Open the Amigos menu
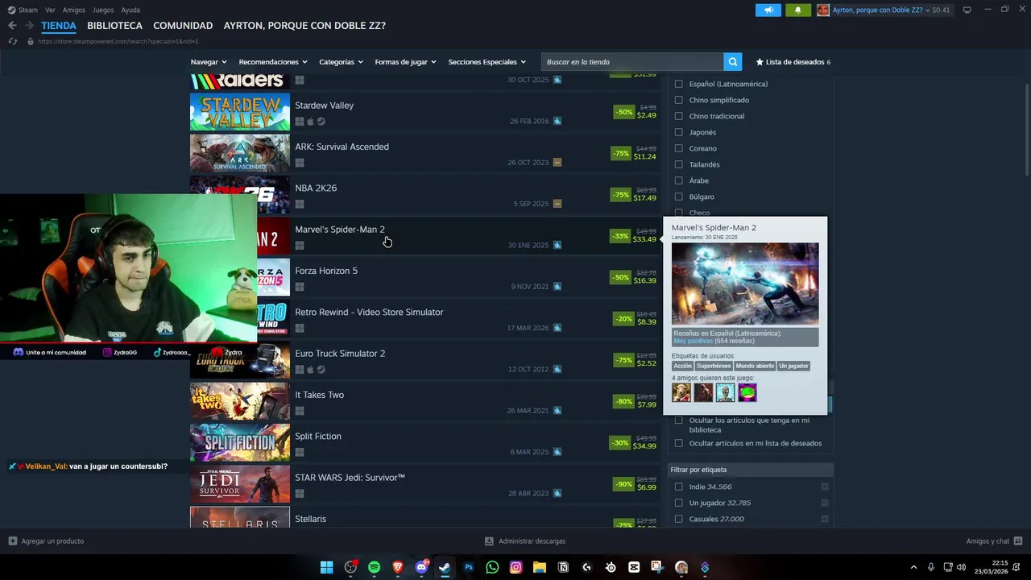The image size is (1031, 580). point(73,10)
